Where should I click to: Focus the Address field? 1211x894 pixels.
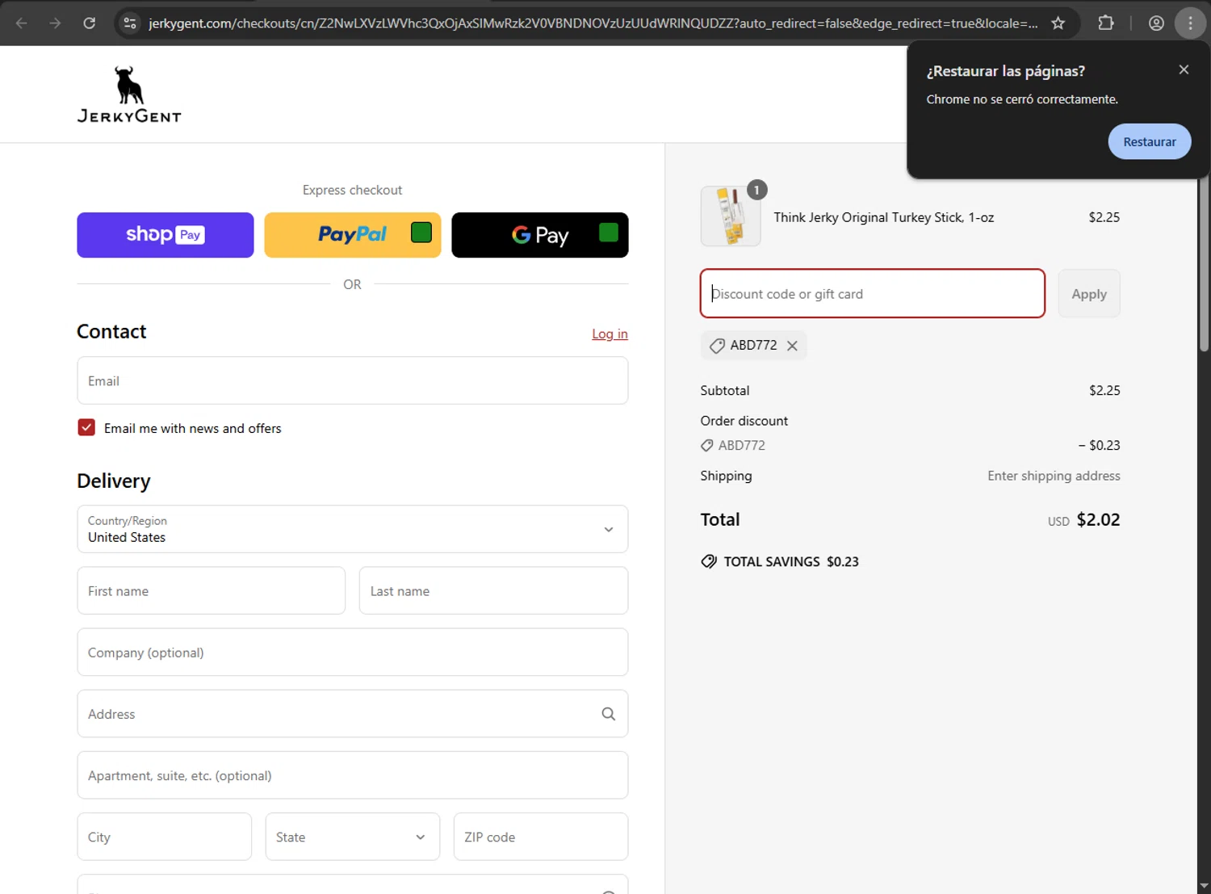click(x=353, y=713)
